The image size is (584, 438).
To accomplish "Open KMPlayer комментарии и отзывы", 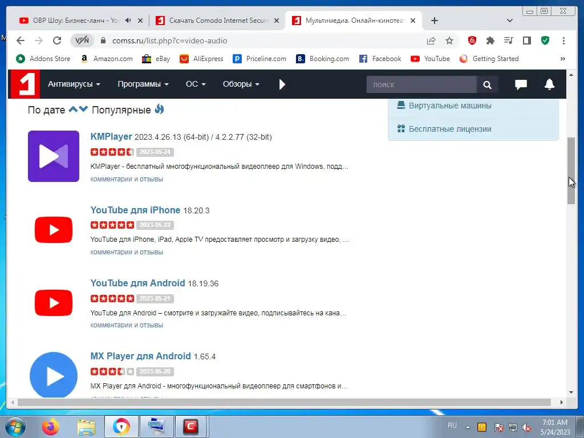I will pyautogui.click(x=127, y=179).
